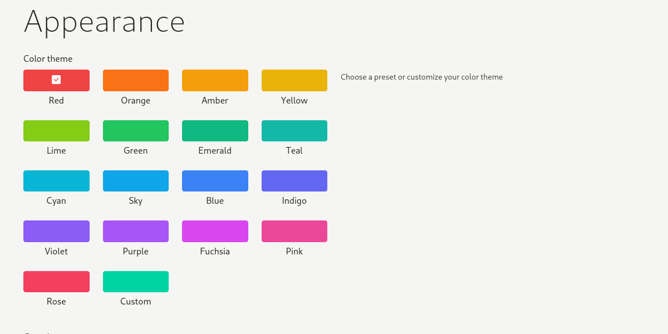Select the Purple theme swatch
The image size is (668, 334).
point(136,231)
